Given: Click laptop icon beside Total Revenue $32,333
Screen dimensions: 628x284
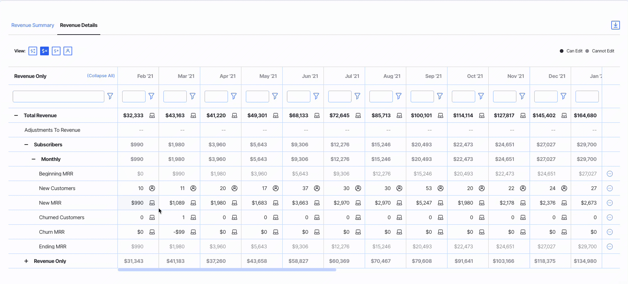Looking at the screenshot, I should [152, 115].
